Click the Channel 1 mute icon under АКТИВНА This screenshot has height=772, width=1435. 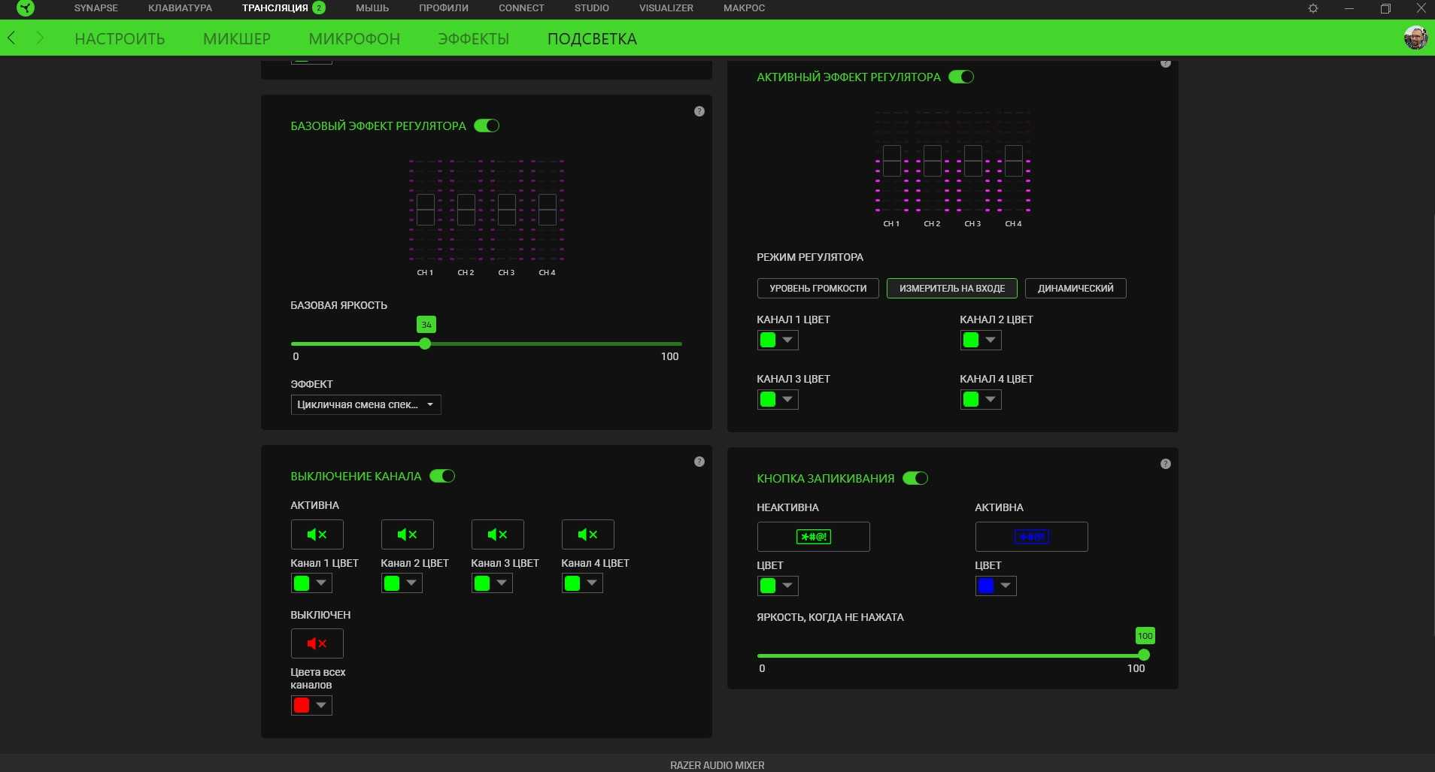[x=317, y=534]
